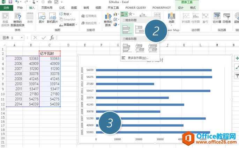
Task: Open the bar chart type dropdown
Action: click(x=124, y=14)
